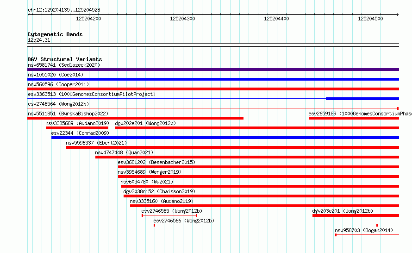This screenshot has height=253, width=412.
Task: Click esv2746566 (Wong2012b) label
Action: click(x=184, y=221)
